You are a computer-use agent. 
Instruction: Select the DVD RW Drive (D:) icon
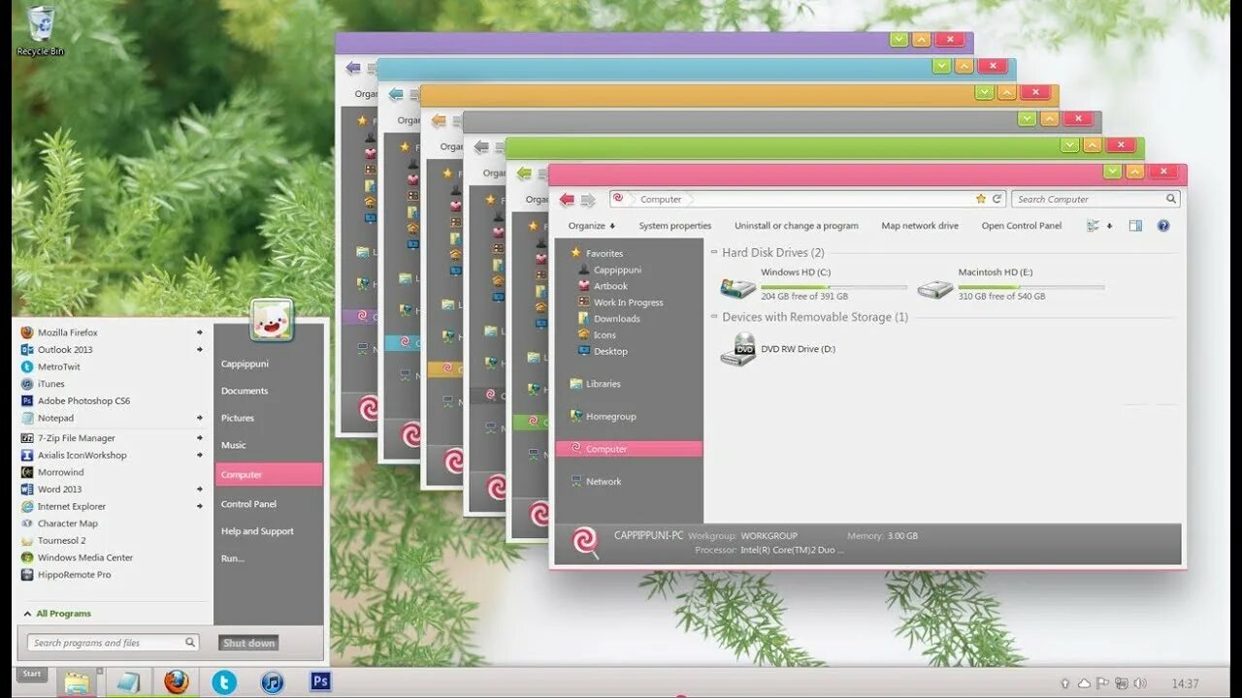[x=738, y=349]
